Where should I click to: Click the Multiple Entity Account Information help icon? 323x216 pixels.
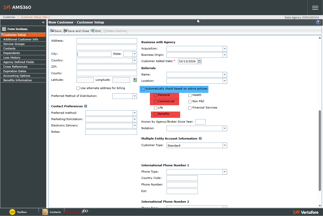pos(200,139)
